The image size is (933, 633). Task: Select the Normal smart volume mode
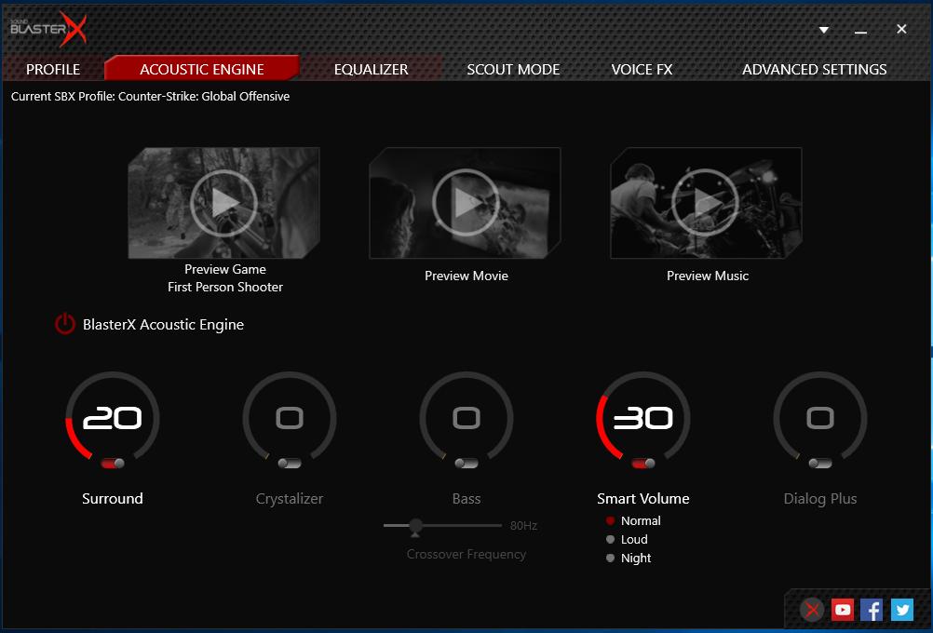click(x=633, y=520)
